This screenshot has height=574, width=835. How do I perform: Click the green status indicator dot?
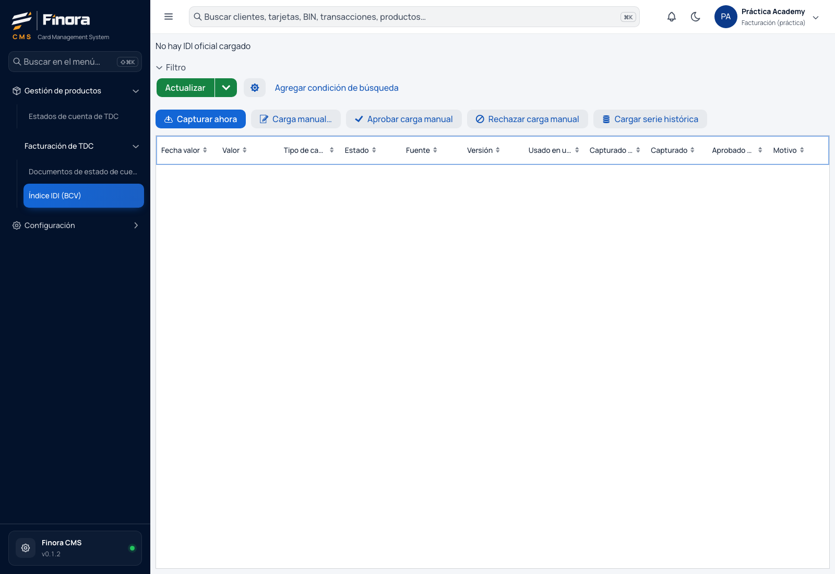(132, 548)
